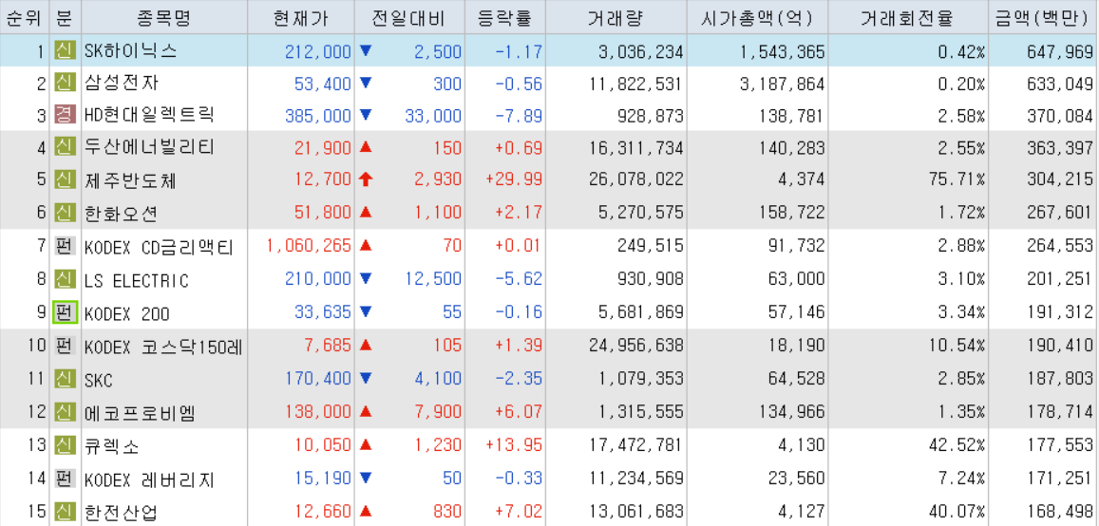1099x526 pixels.
Task: Sort by the 순위 column header
Action: click(x=25, y=17)
